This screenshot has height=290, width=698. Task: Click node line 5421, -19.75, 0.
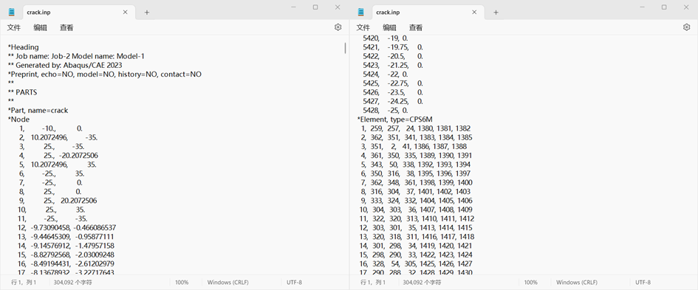point(393,47)
